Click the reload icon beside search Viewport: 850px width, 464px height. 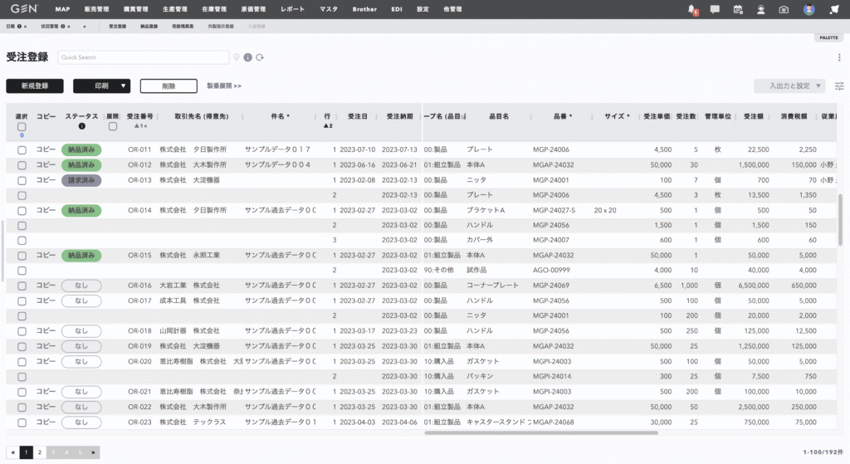tap(260, 57)
